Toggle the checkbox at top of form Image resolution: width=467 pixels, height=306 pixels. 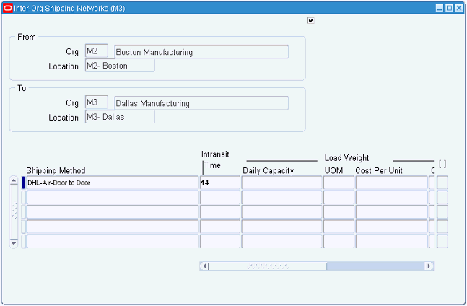tap(310, 20)
